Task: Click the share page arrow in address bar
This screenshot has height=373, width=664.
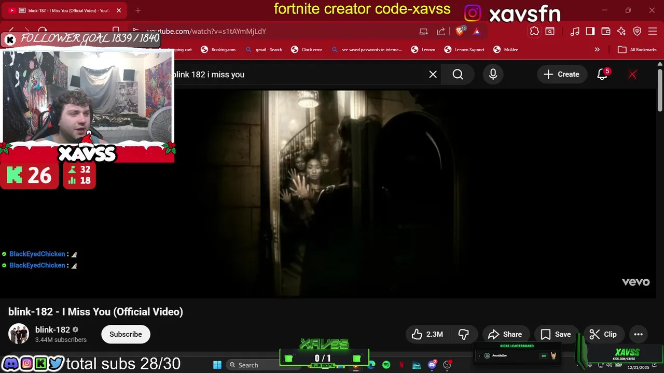Action: (x=441, y=31)
